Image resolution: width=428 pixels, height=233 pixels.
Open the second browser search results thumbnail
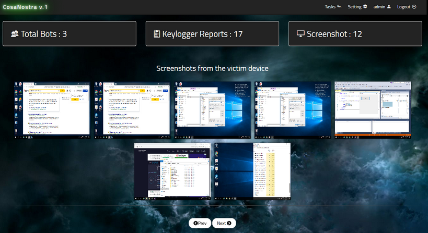pyautogui.click(x=133, y=109)
